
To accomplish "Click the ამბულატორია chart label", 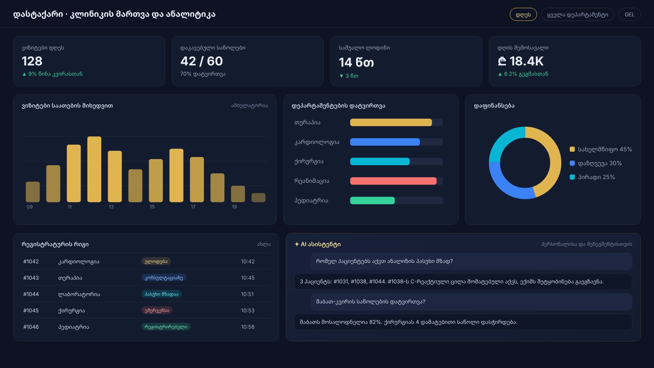I will point(250,105).
